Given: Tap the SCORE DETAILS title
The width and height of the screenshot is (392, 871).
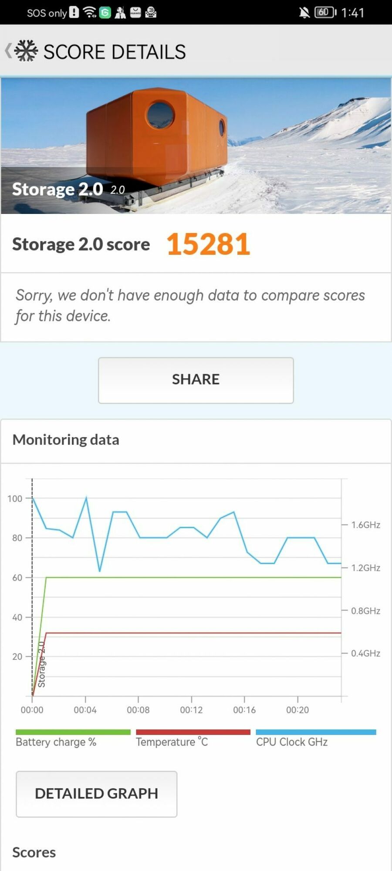Looking at the screenshot, I should point(115,52).
